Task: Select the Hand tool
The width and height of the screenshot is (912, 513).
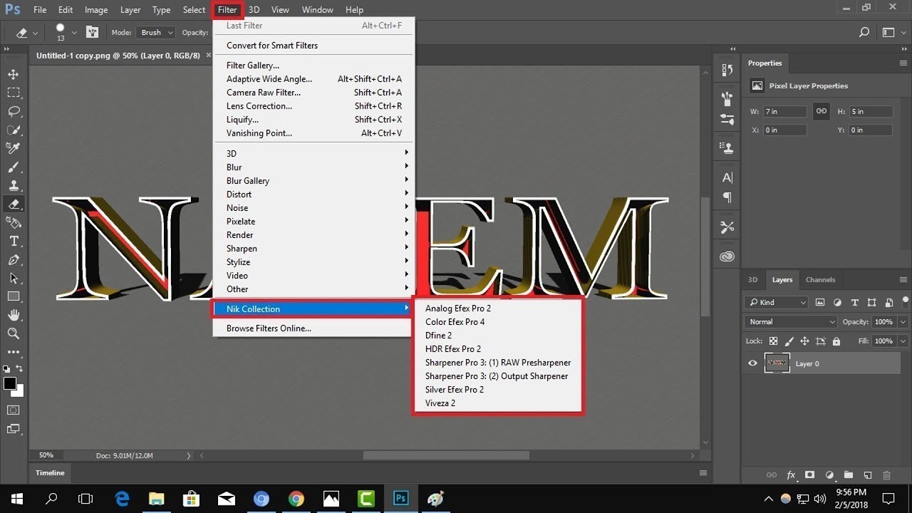Action: (x=14, y=315)
